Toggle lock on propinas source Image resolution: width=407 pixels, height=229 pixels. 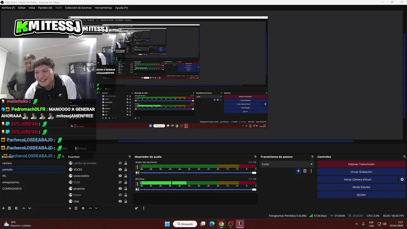[126, 189]
